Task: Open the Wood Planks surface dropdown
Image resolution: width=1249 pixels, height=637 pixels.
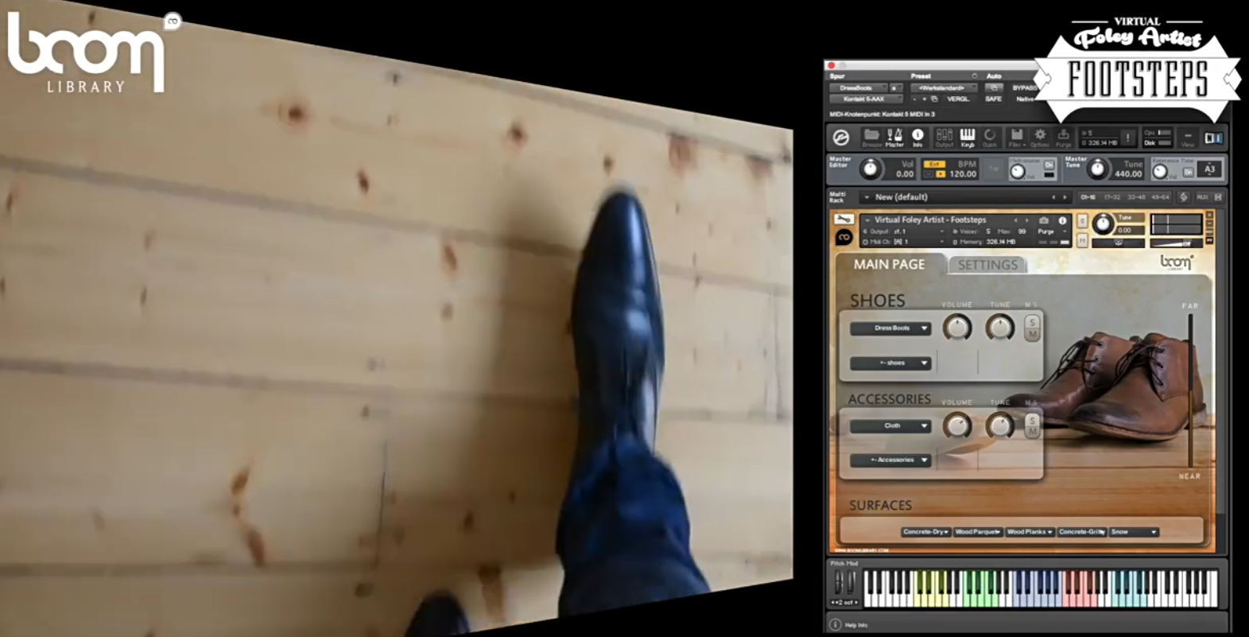Action: [1029, 531]
